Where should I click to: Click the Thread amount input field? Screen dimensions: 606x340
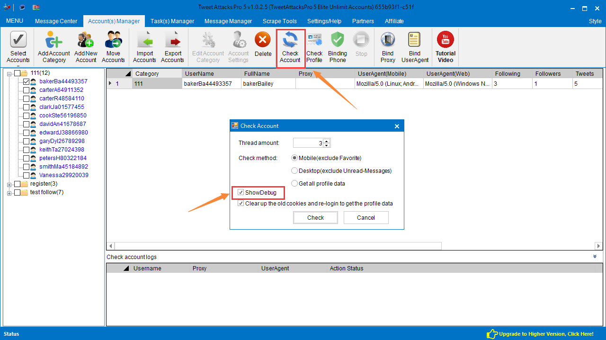(308, 143)
